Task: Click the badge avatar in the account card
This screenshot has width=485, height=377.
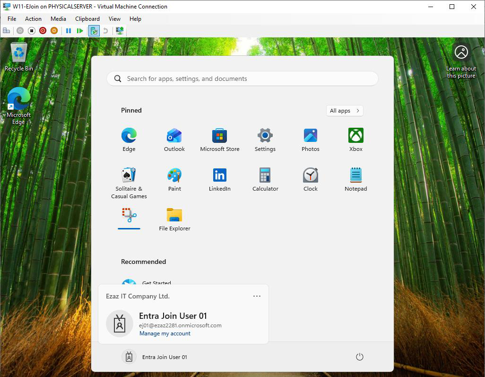Action: pos(120,324)
